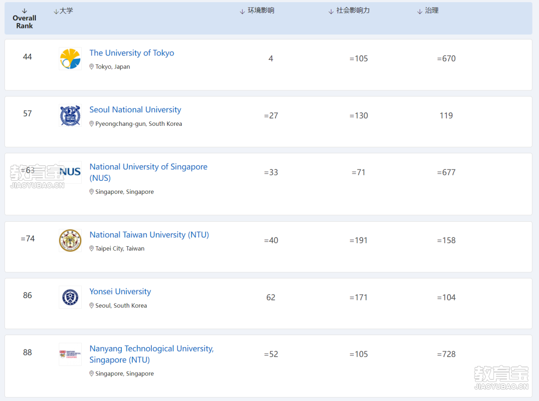Click environmental impact value =52

(x=271, y=354)
